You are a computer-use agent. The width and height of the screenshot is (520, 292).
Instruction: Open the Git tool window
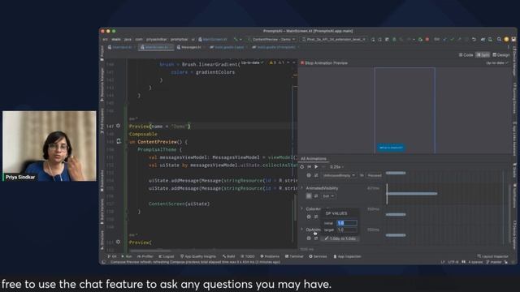point(112,256)
